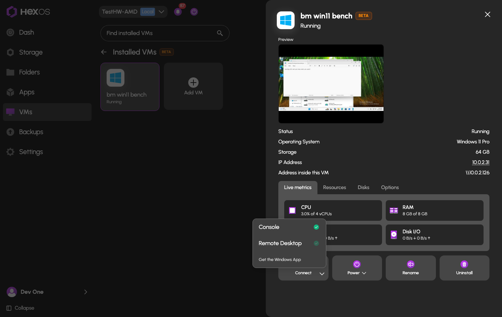The image size is (502, 317).
Task: Click the Rename button
Action: [411, 268]
